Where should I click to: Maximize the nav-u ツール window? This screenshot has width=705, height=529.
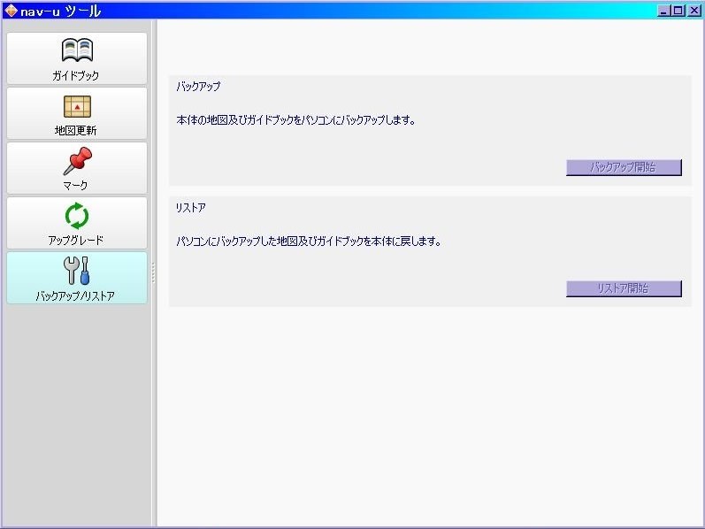tap(678, 11)
